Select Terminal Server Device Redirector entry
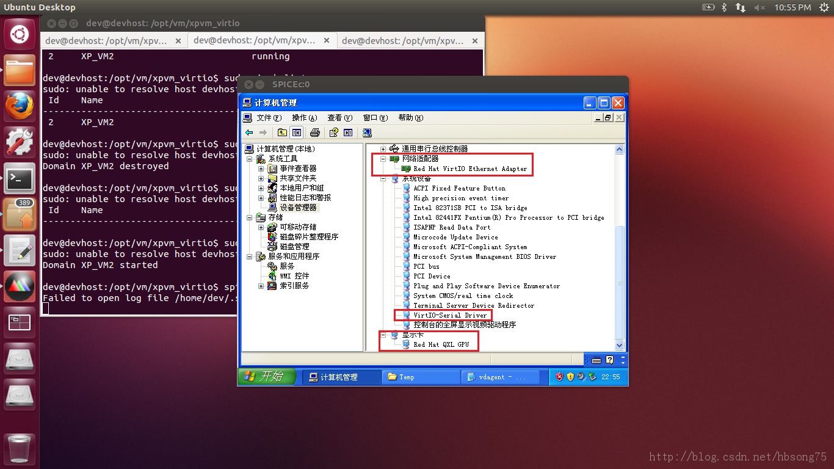 pos(474,305)
